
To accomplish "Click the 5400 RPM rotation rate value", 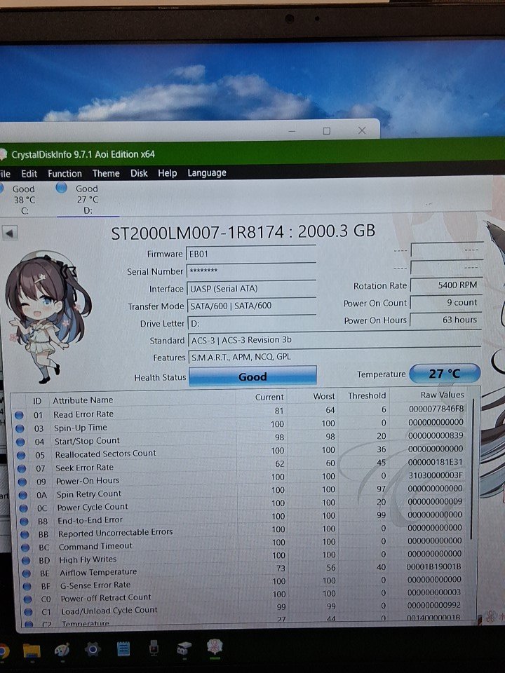I will pyautogui.click(x=446, y=285).
